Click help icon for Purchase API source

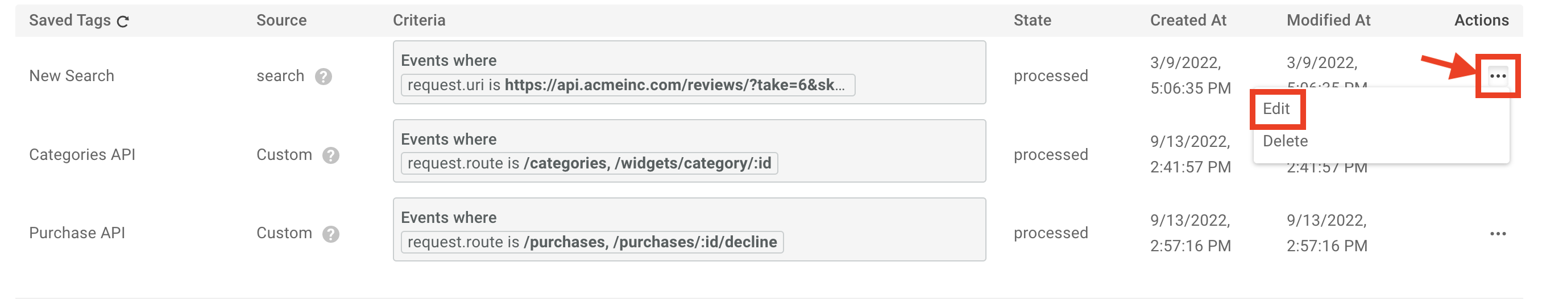pos(330,234)
